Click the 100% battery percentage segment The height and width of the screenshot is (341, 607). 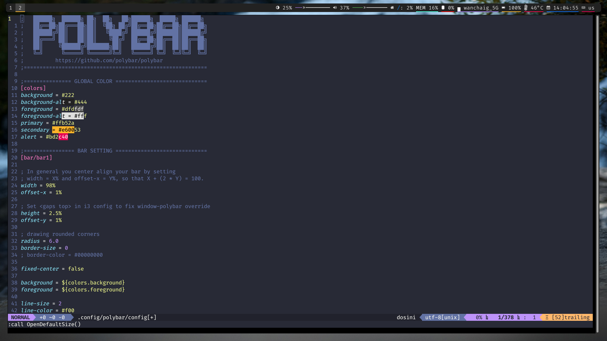click(x=515, y=8)
